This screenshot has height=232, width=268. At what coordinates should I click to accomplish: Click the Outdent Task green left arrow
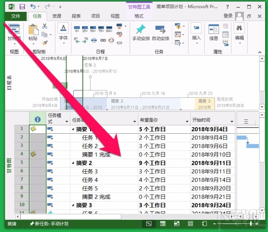click(77, 40)
